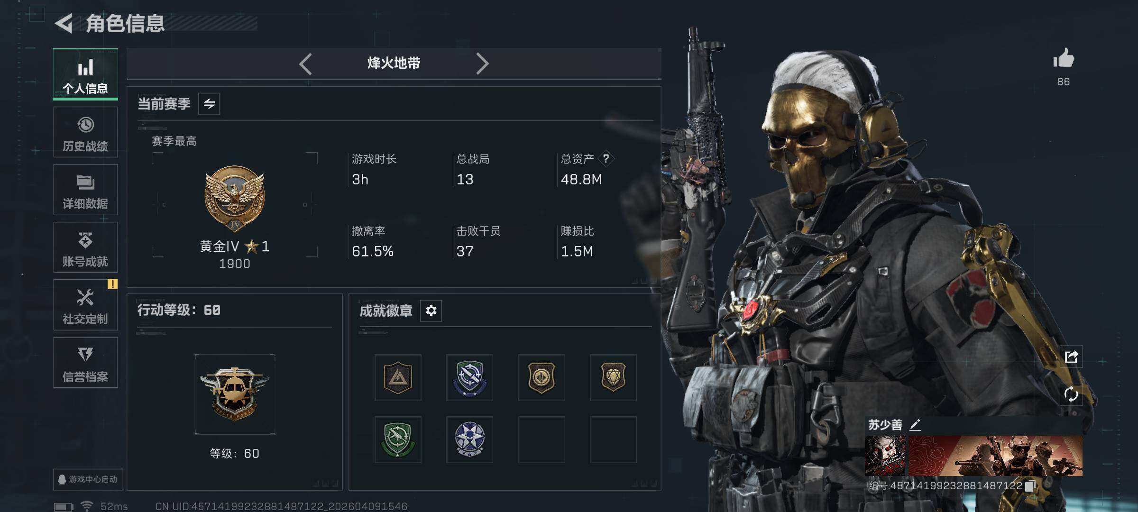The width and height of the screenshot is (1138, 512).
Task: Open the 详细数据 tab
Action: click(x=85, y=190)
